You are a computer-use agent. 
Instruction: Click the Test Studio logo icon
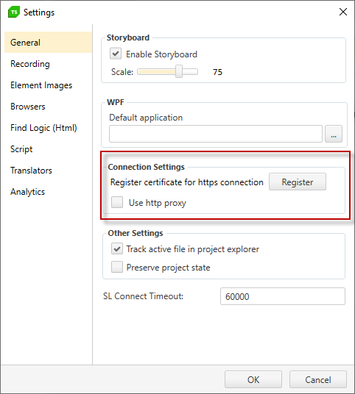14,12
